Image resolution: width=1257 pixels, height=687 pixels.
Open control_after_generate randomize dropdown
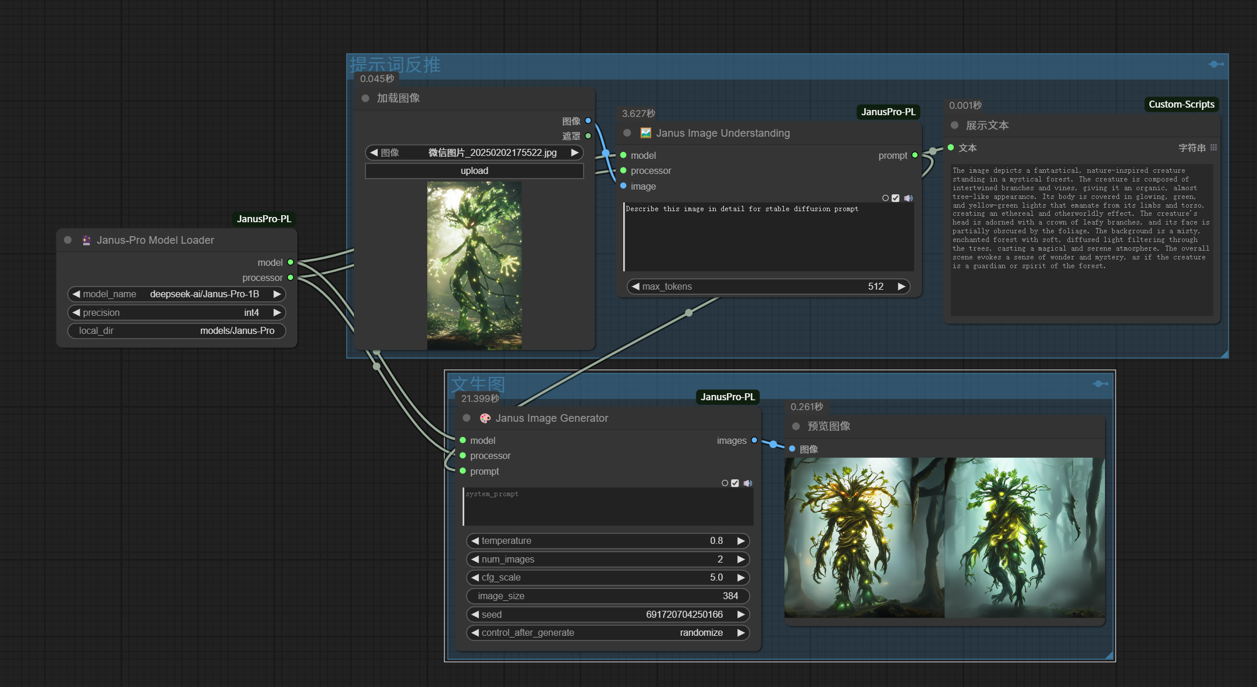(701, 633)
